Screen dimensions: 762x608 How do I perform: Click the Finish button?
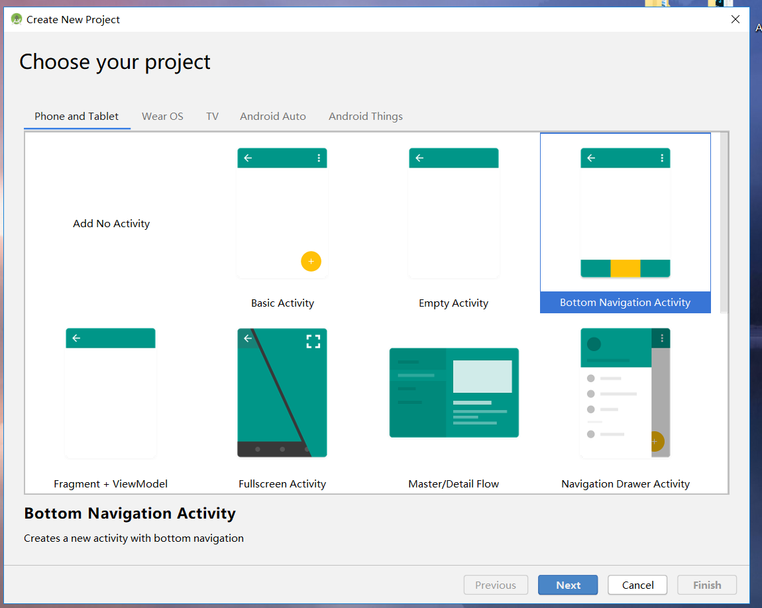click(706, 585)
